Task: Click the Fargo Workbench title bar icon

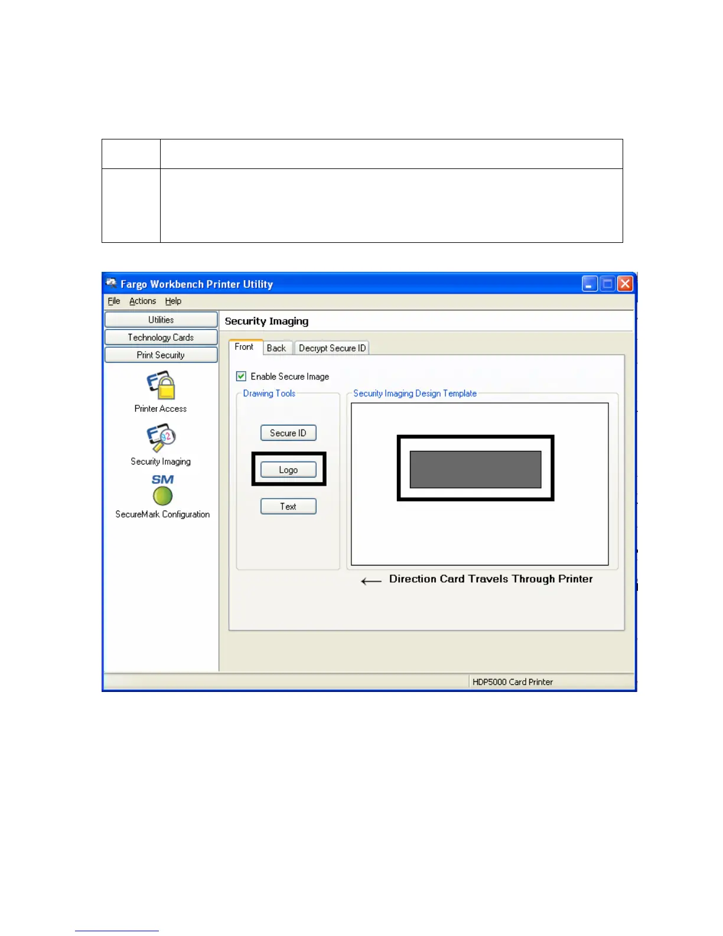Action: (111, 283)
